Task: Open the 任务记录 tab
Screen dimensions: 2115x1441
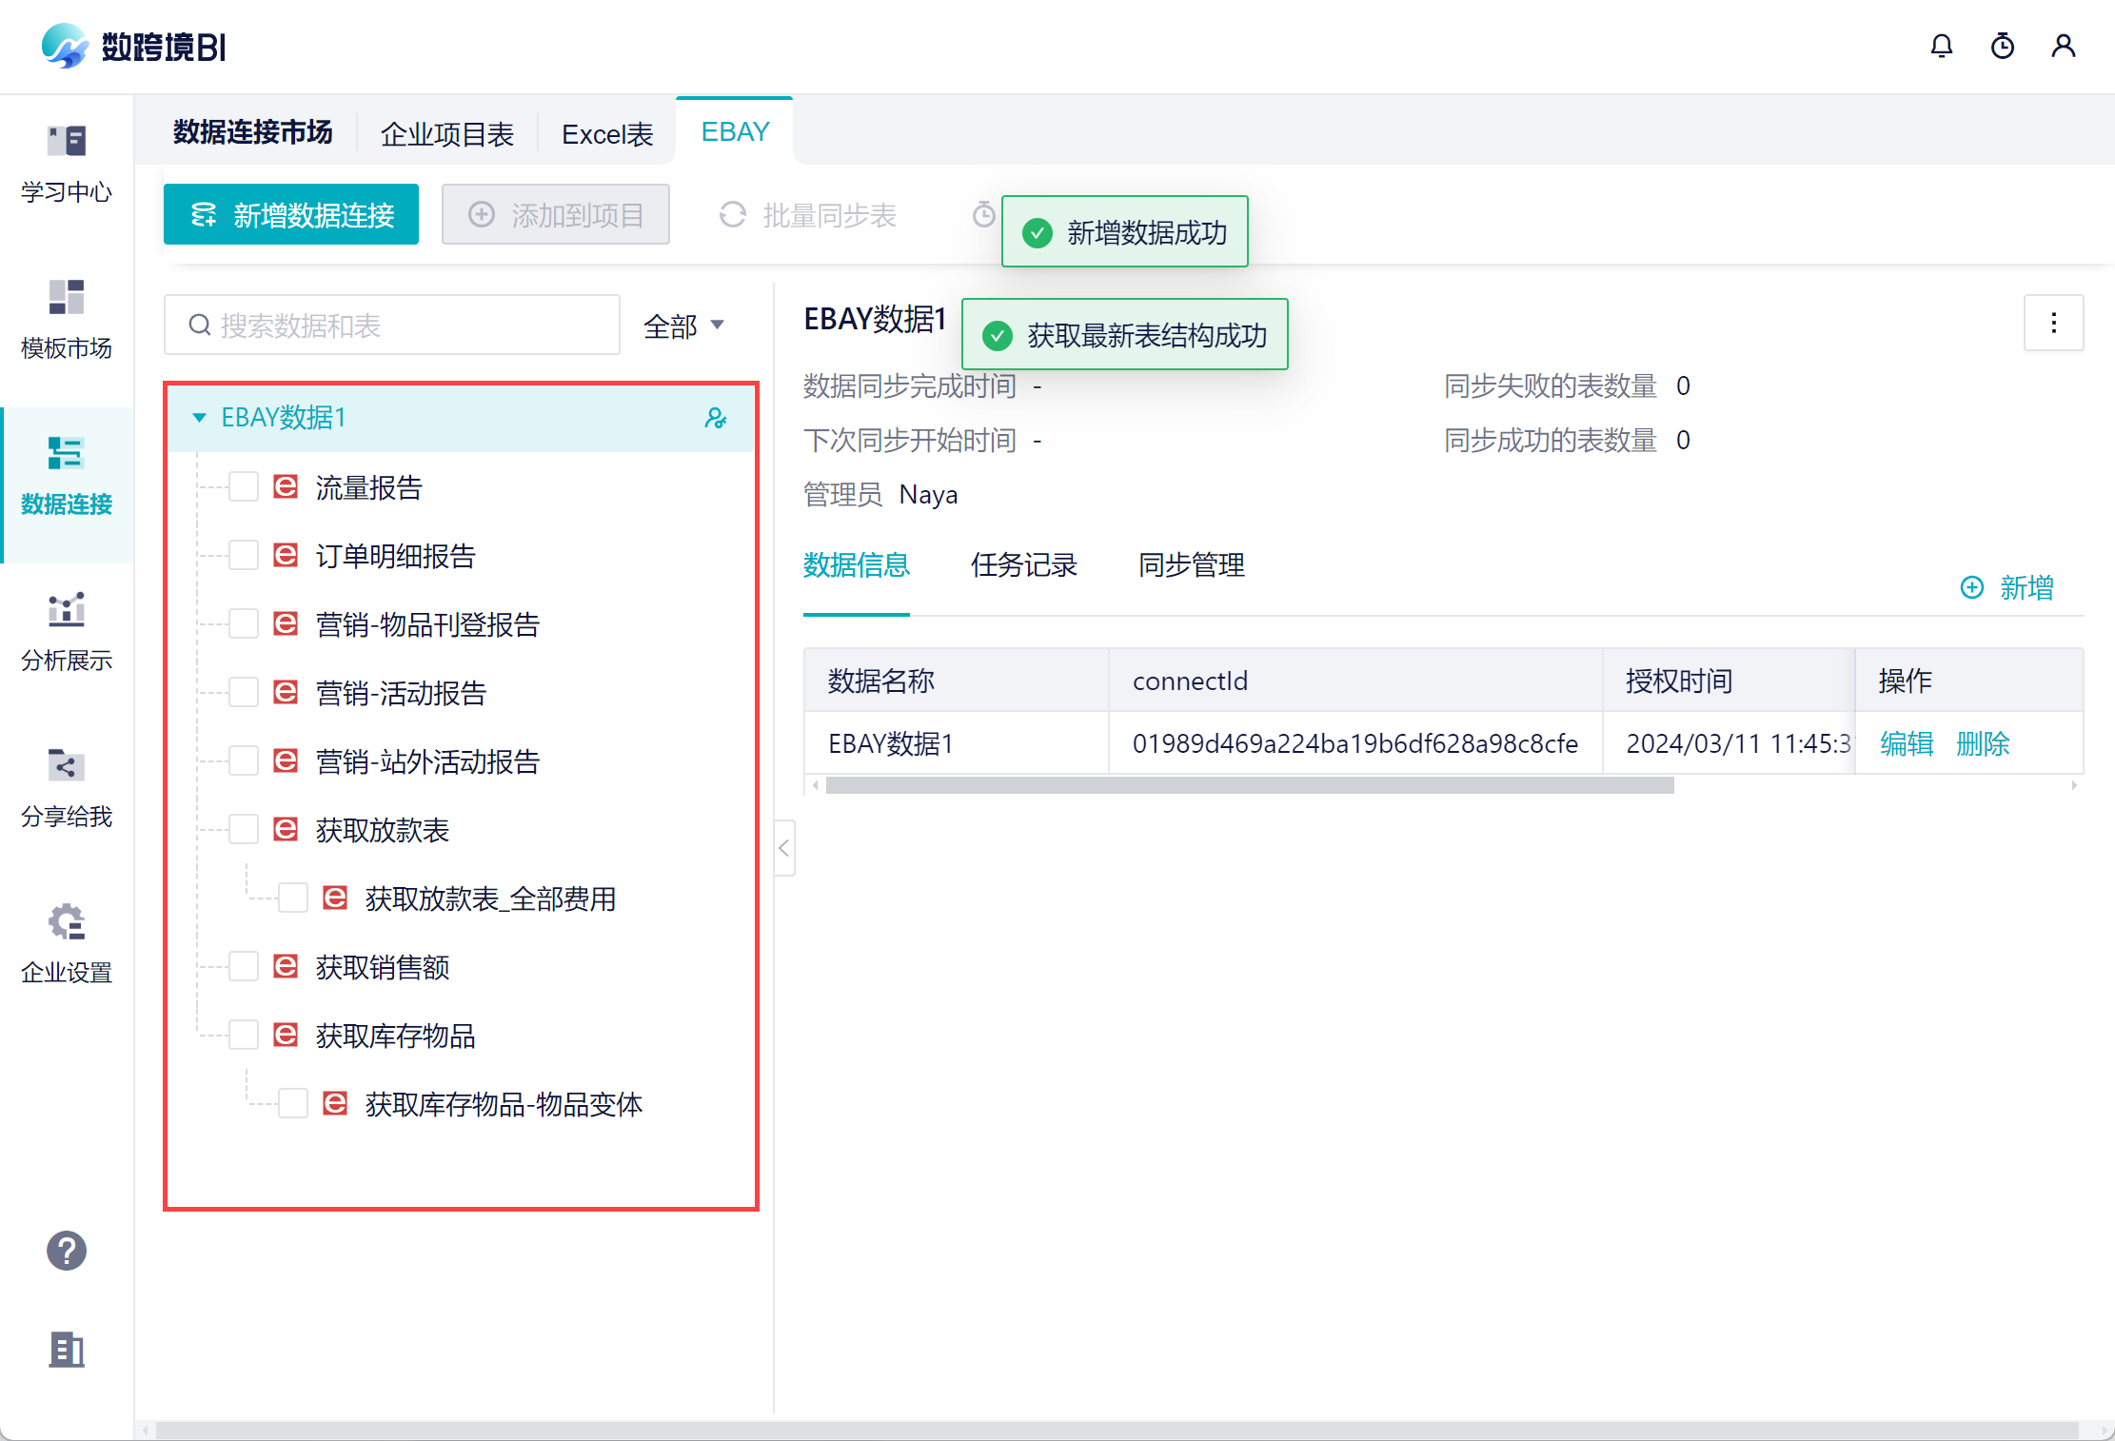Action: (1023, 565)
